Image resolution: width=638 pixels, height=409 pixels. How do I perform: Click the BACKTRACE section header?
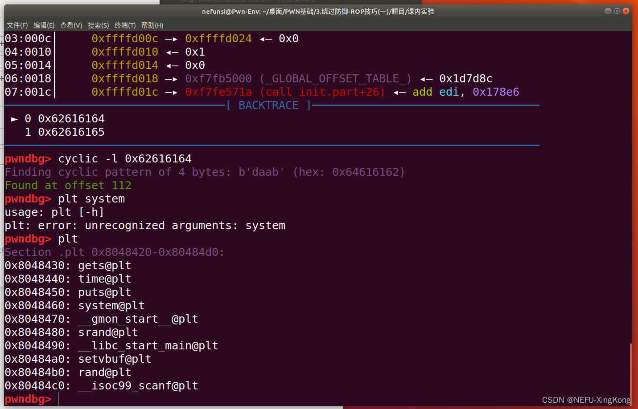pyautogui.click(x=268, y=105)
